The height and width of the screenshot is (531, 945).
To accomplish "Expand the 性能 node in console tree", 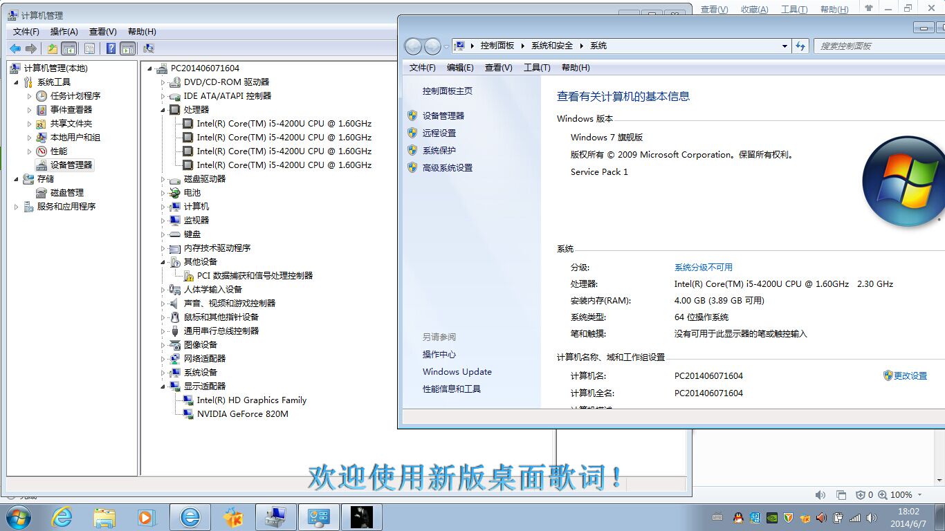I will (30, 151).
